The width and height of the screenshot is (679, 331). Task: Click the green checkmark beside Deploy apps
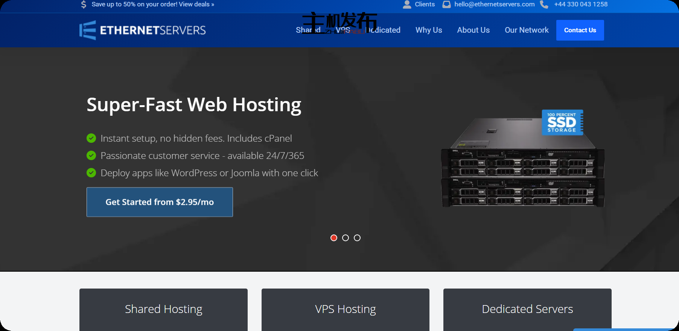91,173
